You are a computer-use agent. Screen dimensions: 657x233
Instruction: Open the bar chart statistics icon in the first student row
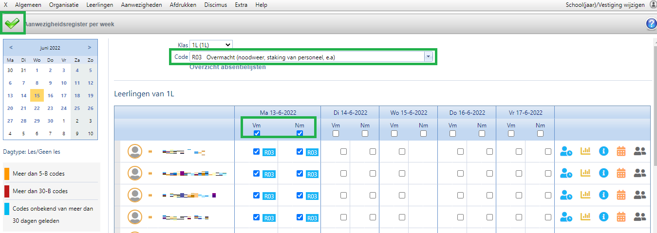coord(585,151)
